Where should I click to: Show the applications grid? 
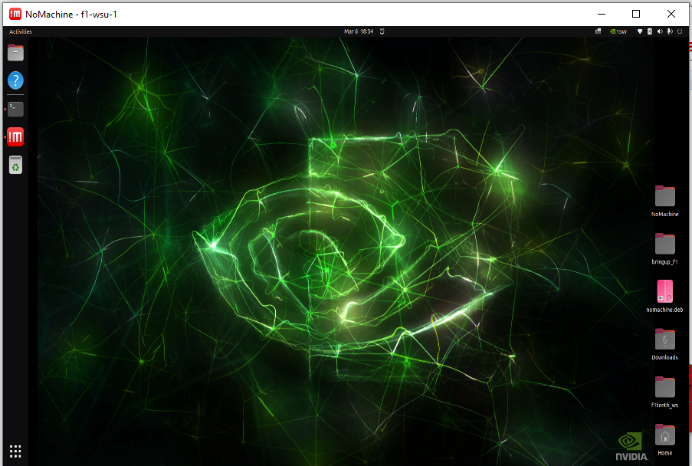pos(15,451)
